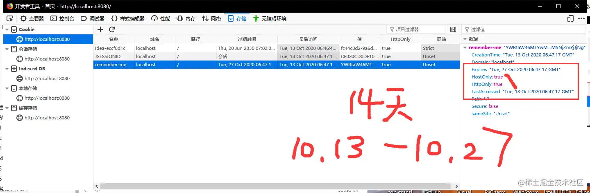
Task: Click the HttpOnly: true sidebar line
Action: tap(487, 84)
